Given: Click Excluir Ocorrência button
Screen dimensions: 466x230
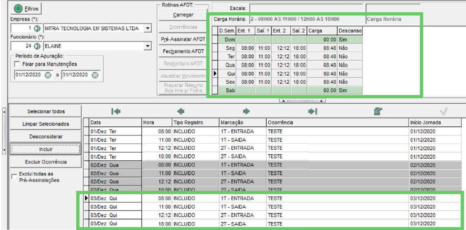Looking at the screenshot, I should click(46, 162).
